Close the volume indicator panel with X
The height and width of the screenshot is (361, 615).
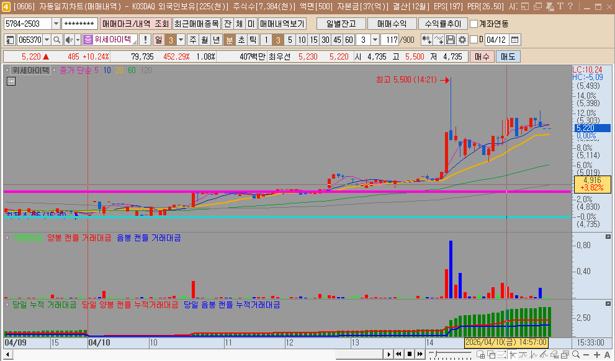point(608,237)
